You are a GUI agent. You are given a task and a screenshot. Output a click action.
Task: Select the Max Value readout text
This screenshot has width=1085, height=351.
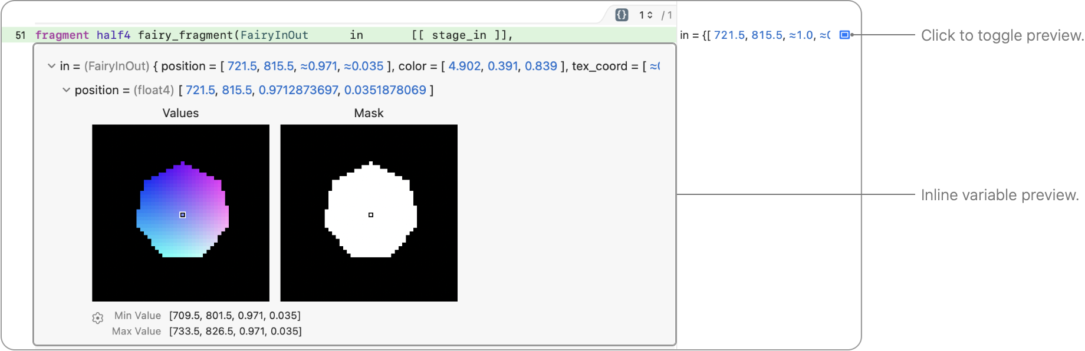pyautogui.click(x=235, y=331)
